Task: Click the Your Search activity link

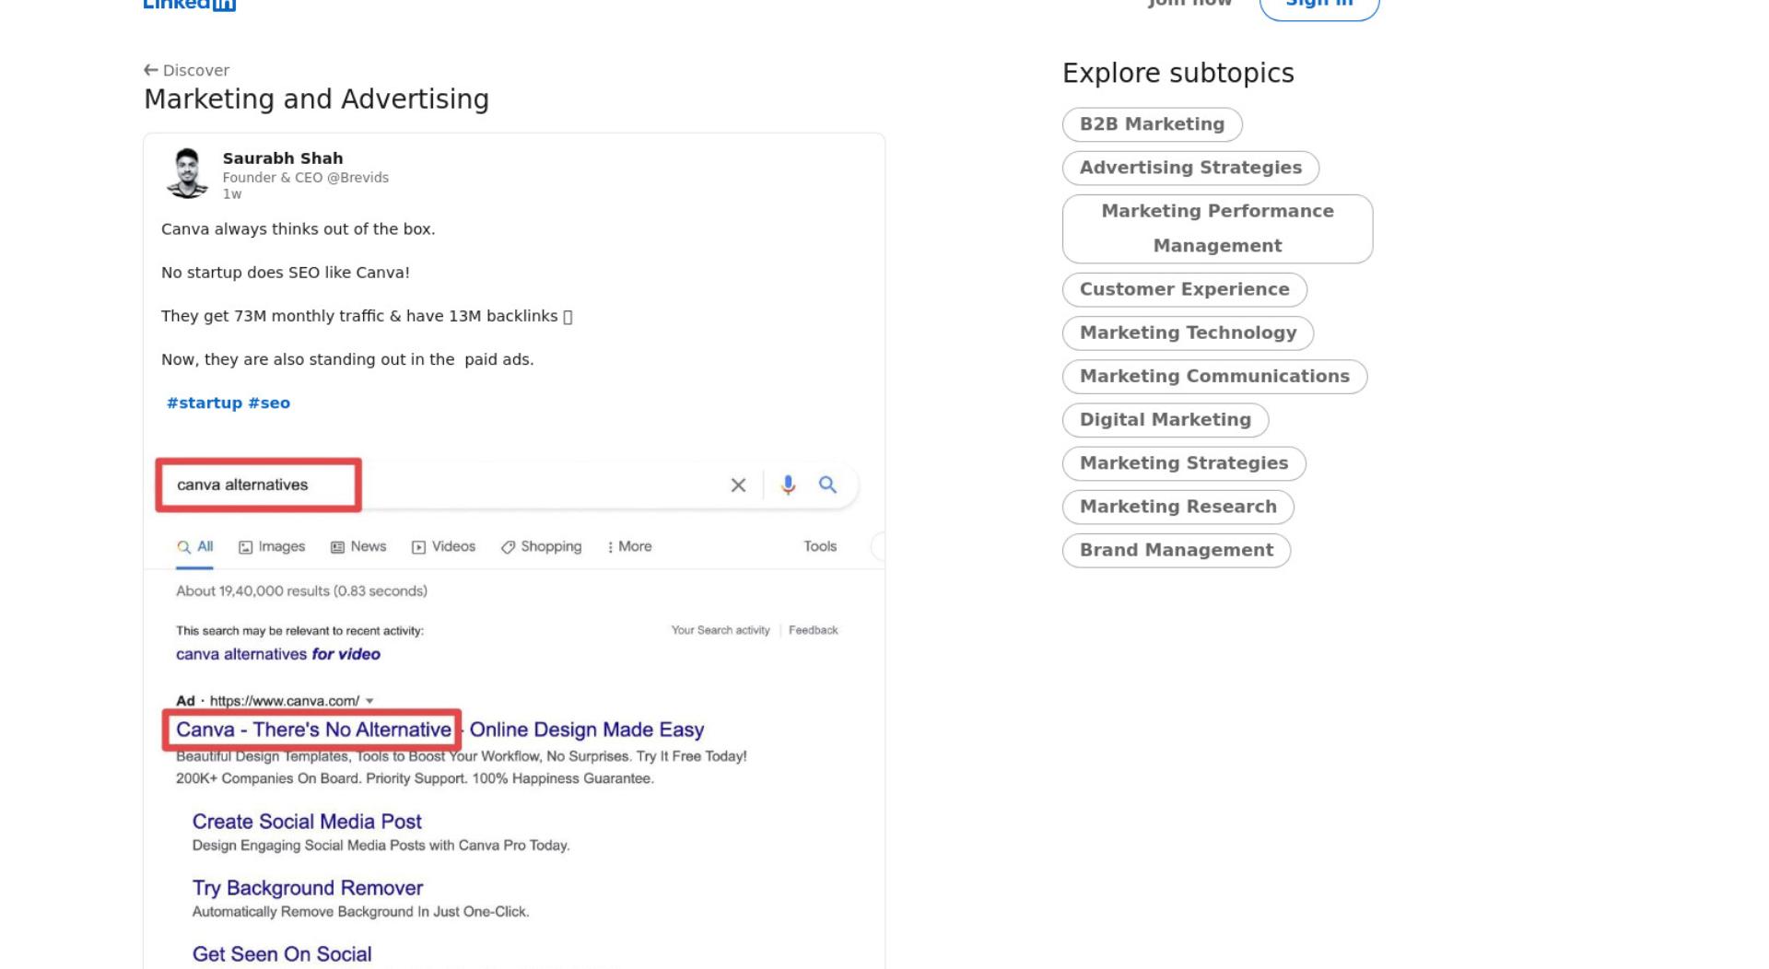Action: (x=720, y=630)
